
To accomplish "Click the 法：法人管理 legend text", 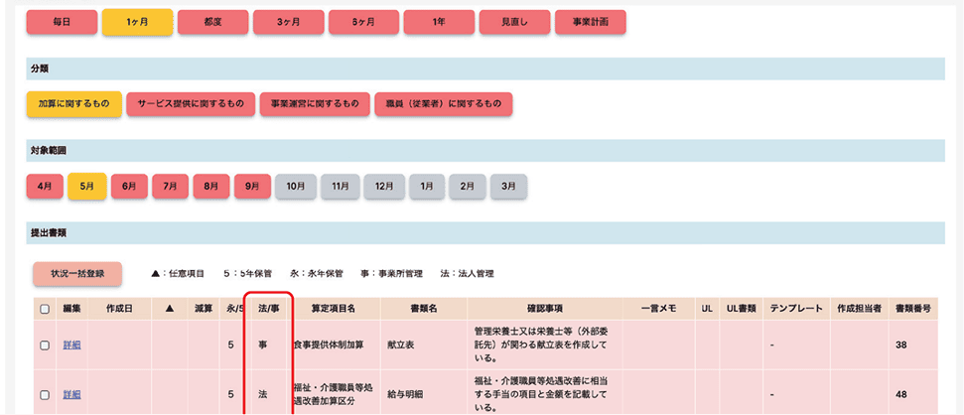I will pos(468,274).
